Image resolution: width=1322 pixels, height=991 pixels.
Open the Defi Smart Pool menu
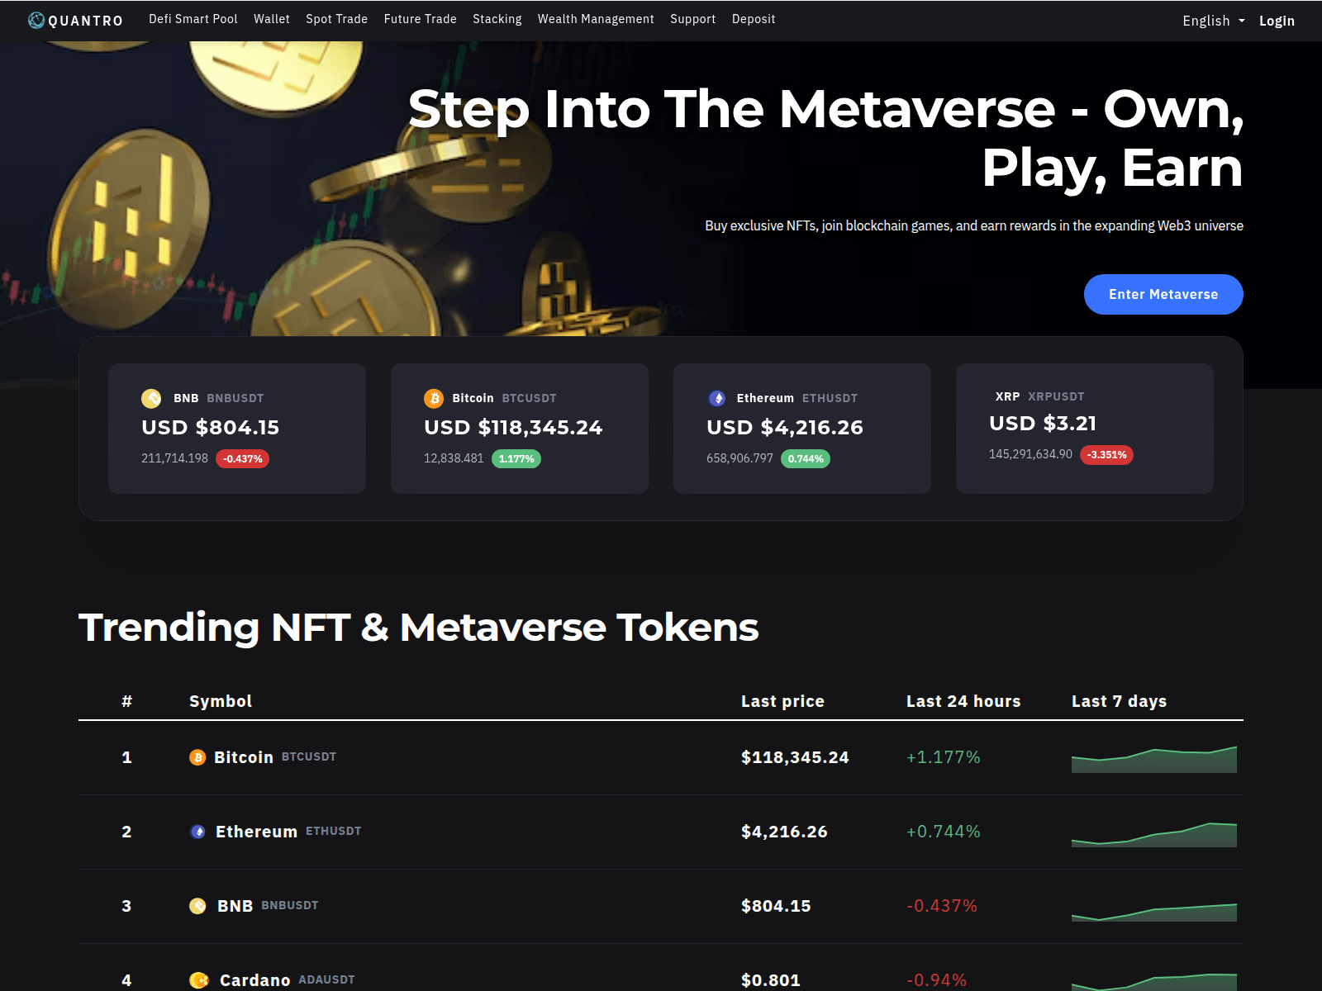tap(193, 19)
